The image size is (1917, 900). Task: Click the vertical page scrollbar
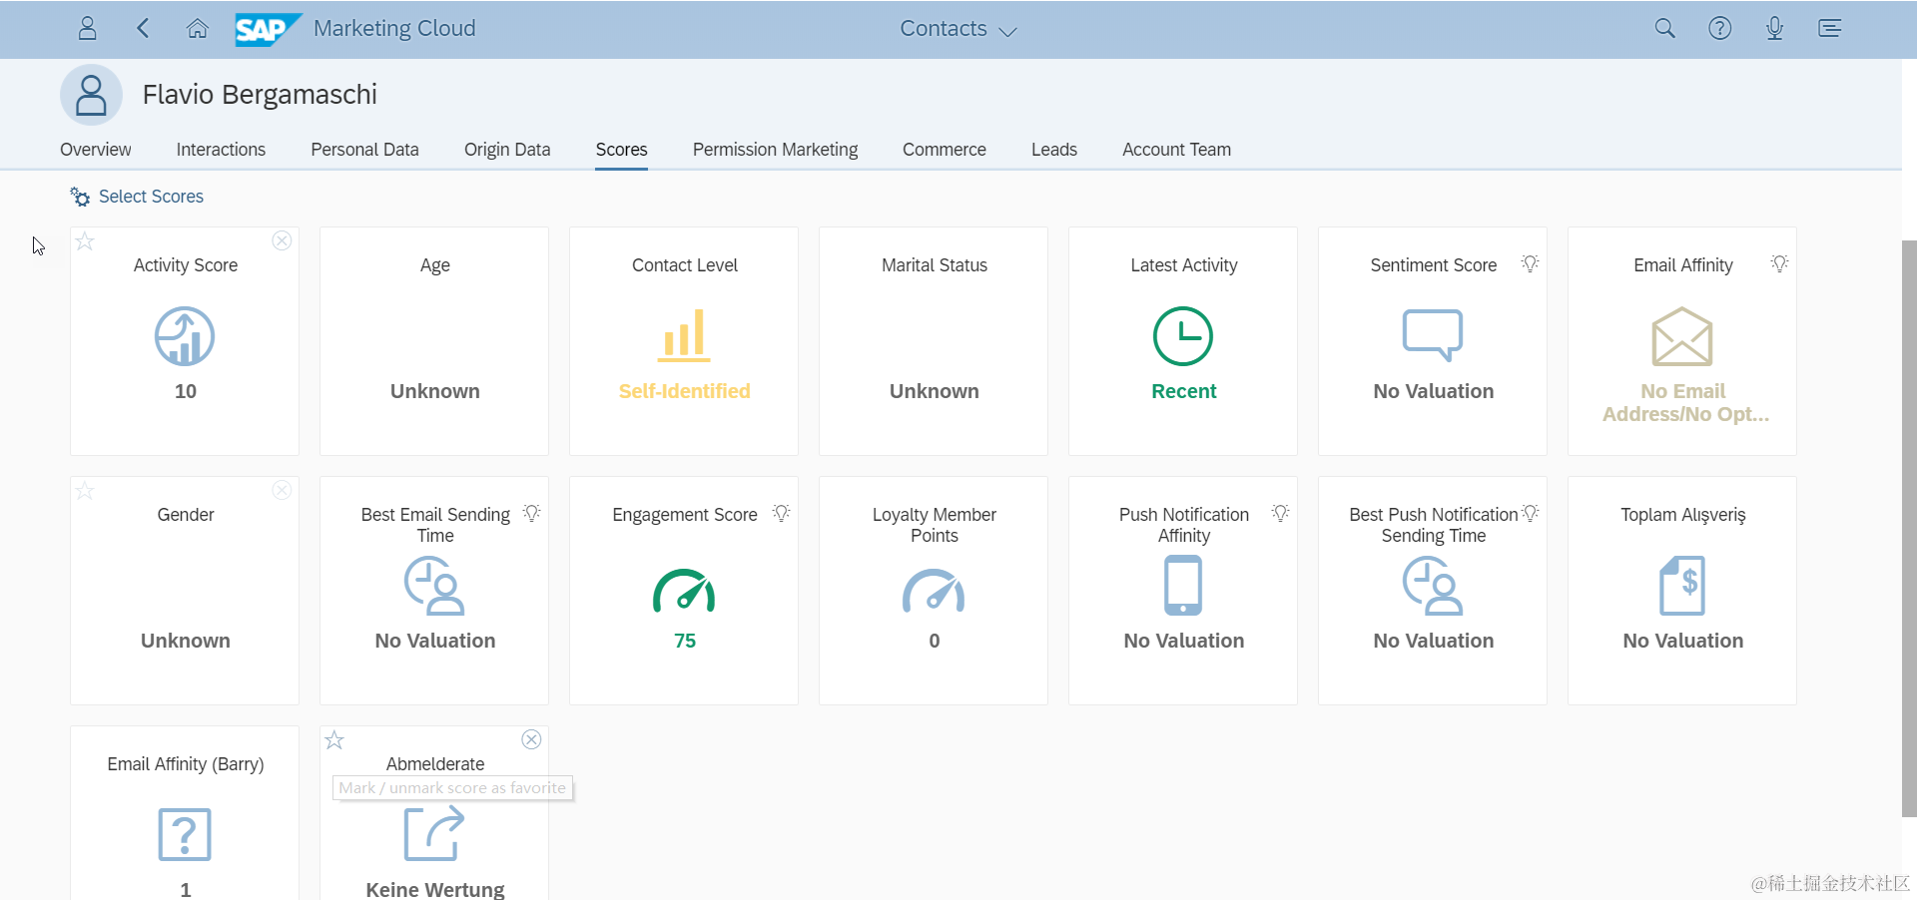pyautogui.click(x=1909, y=529)
